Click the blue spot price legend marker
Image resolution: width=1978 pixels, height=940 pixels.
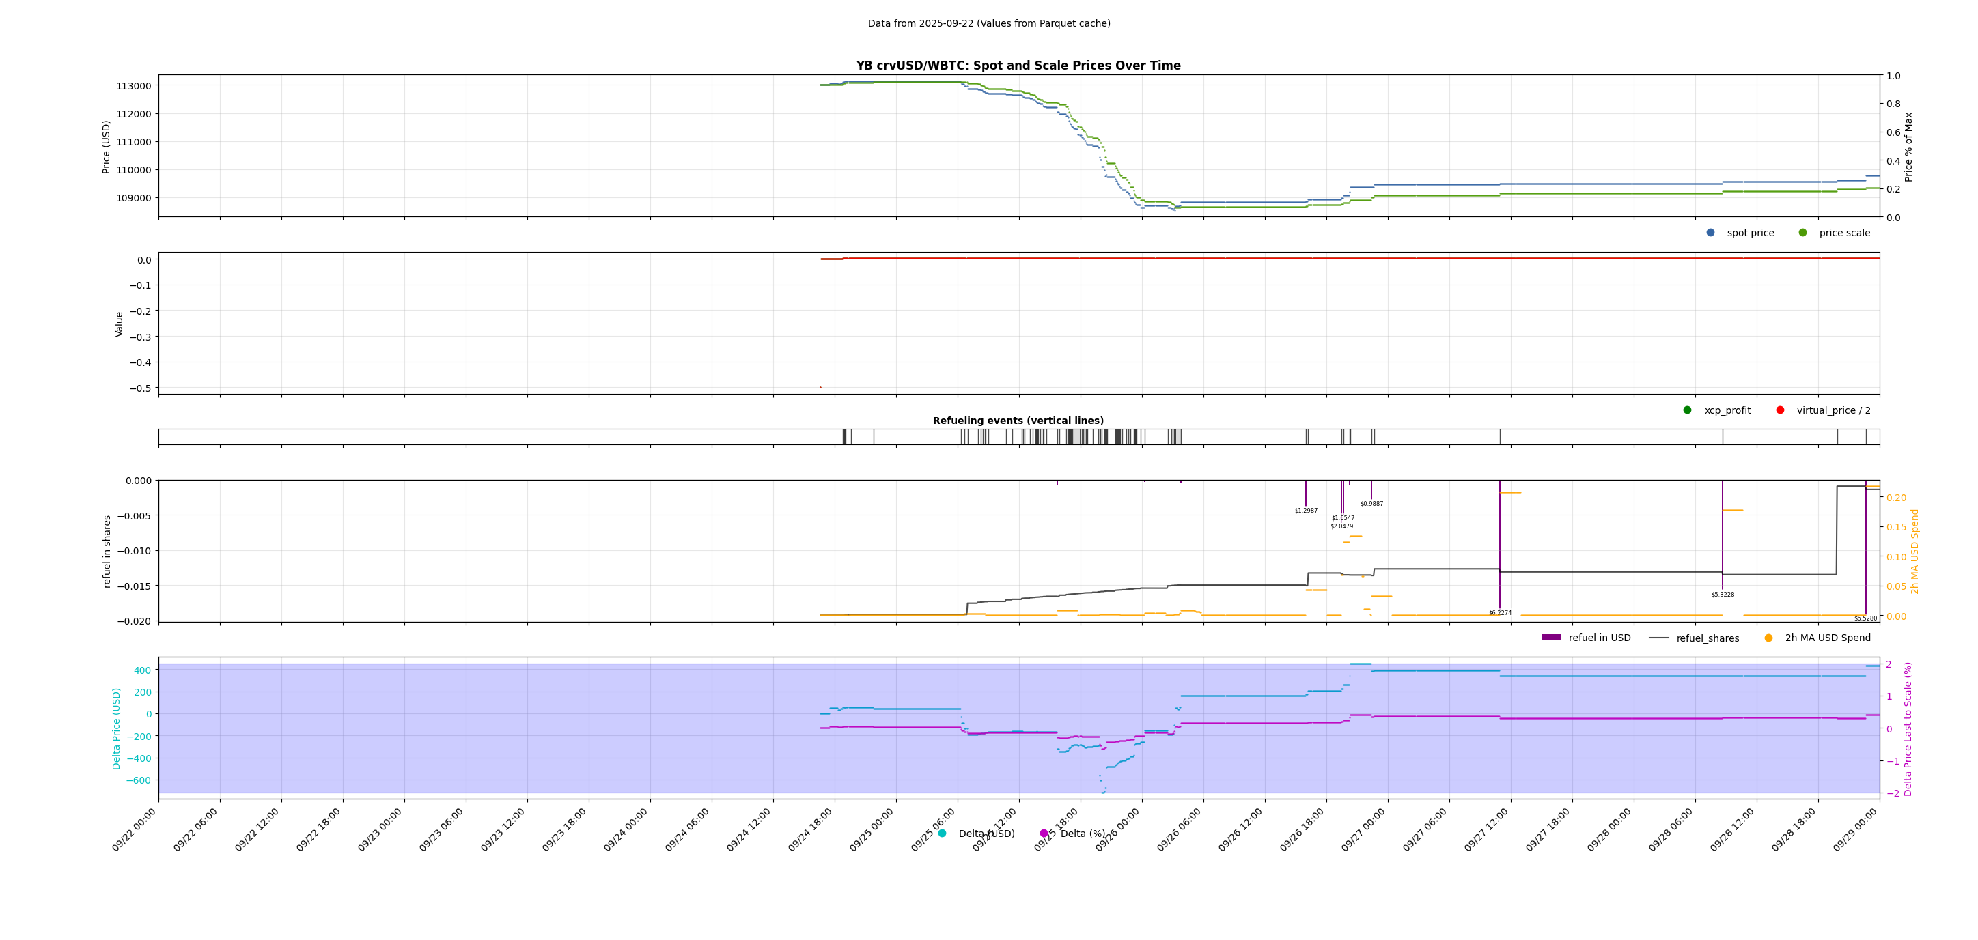(1710, 233)
